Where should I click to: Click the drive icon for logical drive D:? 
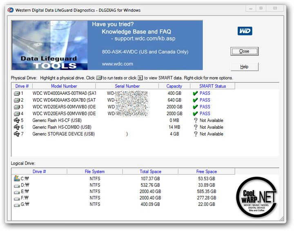(17, 186)
